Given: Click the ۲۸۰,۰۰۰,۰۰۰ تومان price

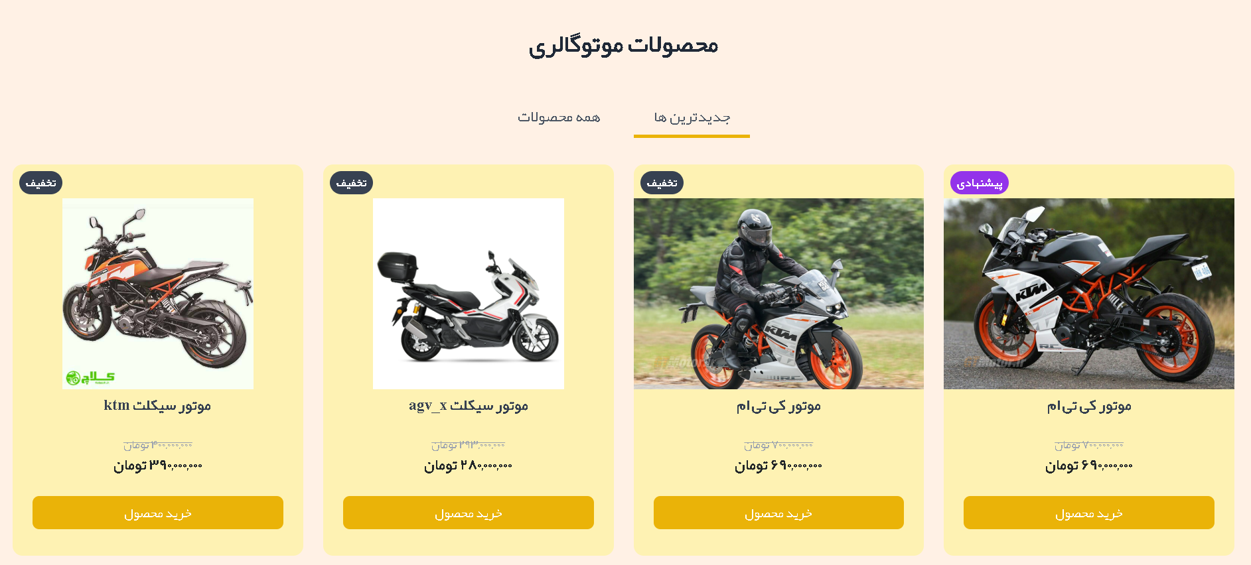Looking at the screenshot, I should click(469, 466).
